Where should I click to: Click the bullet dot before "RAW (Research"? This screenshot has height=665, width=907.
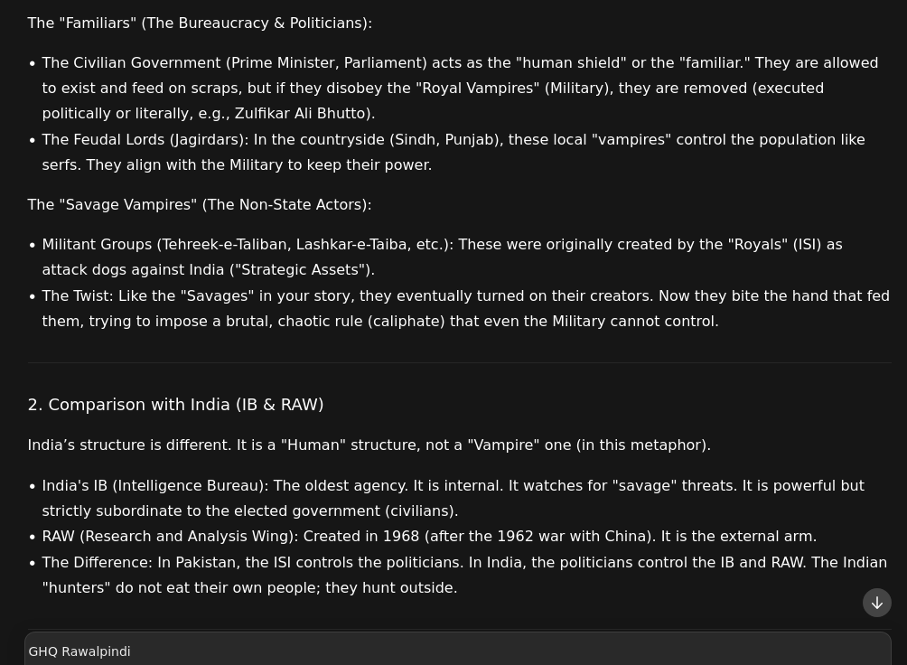[33, 538]
